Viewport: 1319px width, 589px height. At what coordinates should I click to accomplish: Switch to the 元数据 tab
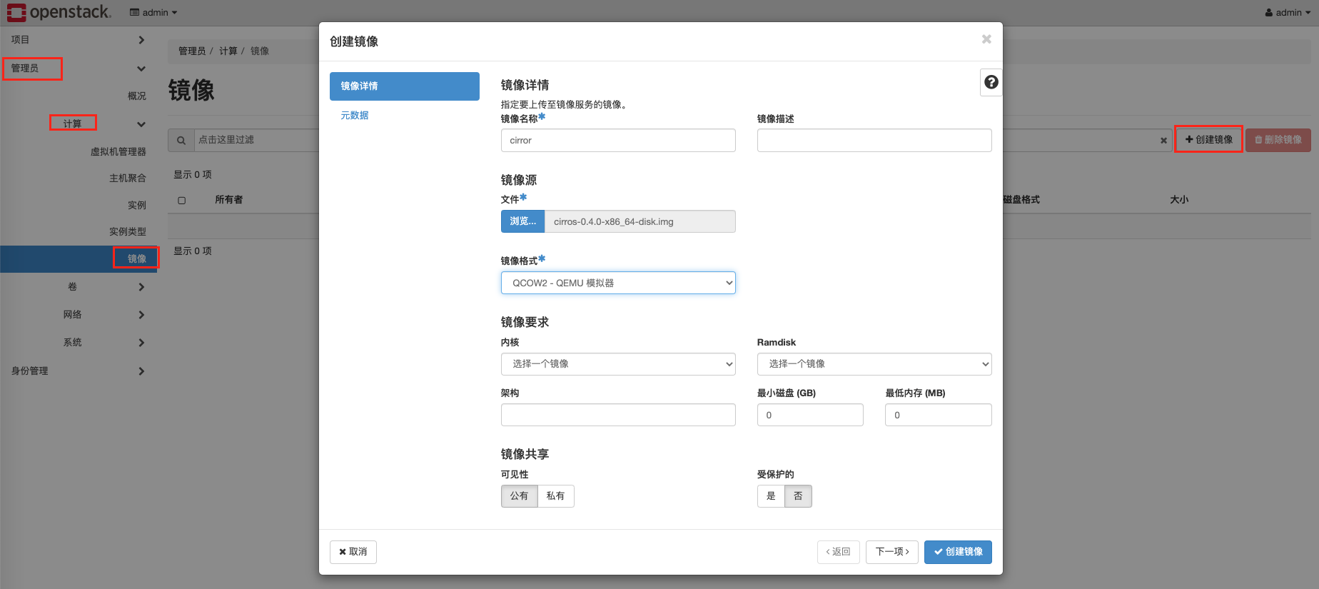355,116
